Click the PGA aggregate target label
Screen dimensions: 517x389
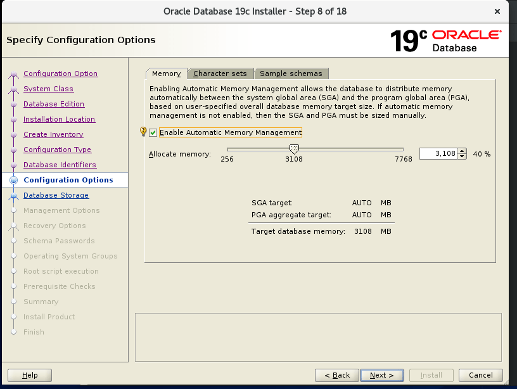click(x=291, y=215)
